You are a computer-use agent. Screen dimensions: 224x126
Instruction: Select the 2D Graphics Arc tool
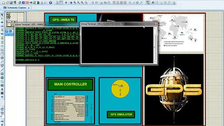click(x=2, y=82)
